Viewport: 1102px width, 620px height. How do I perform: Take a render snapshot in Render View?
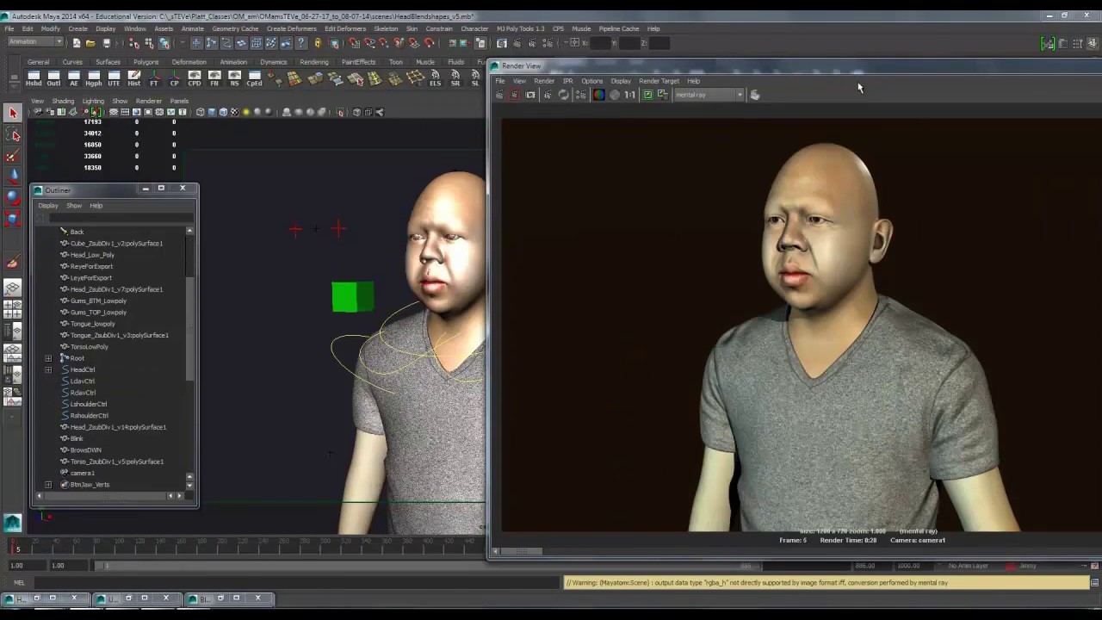530,95
